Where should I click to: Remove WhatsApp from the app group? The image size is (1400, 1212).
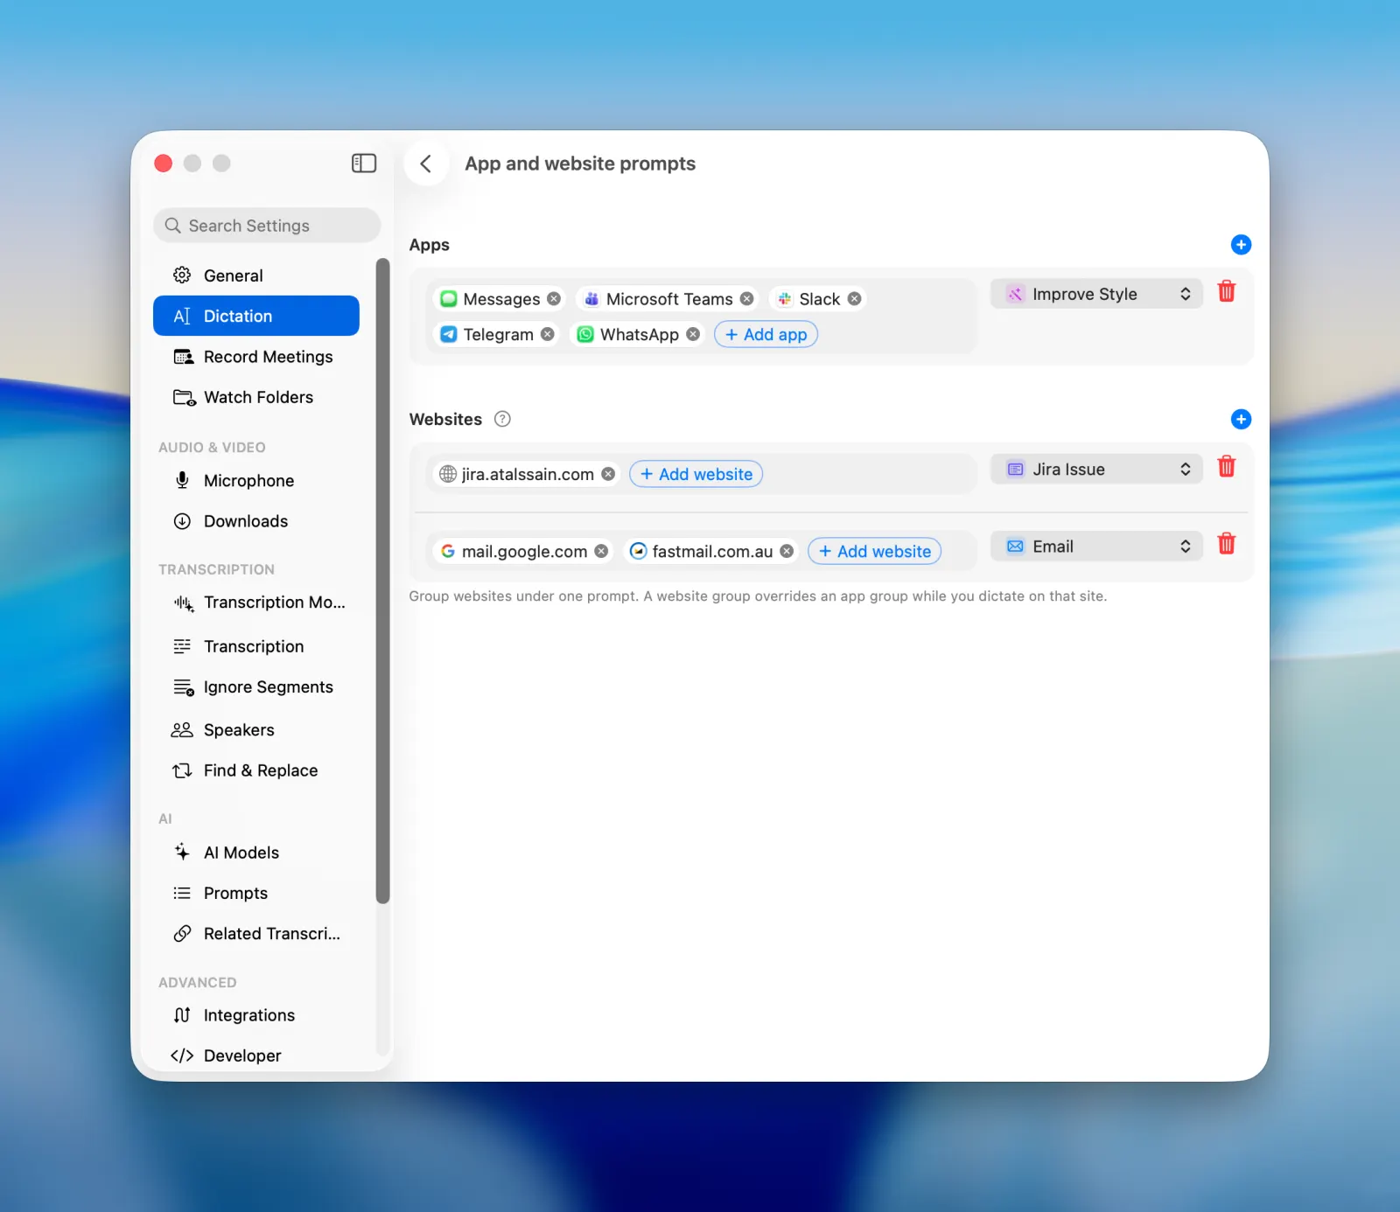(692, 334)
